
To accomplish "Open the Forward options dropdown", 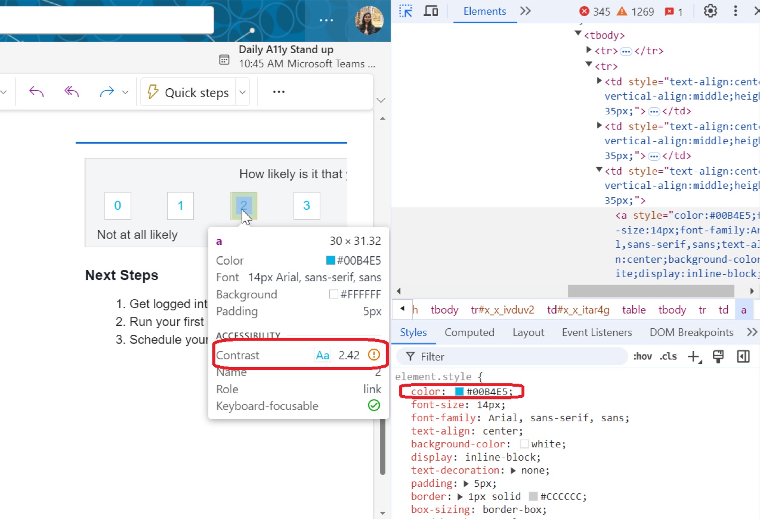I will (125, 92).
